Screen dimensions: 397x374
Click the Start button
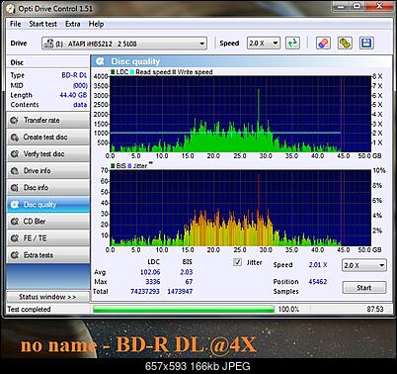pos(364,288)
